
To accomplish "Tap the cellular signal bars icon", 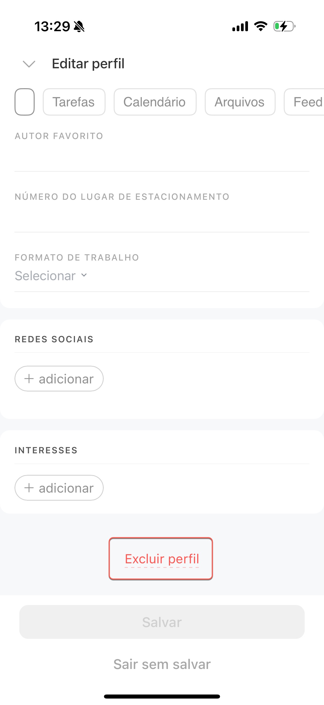I will [240, 27].
